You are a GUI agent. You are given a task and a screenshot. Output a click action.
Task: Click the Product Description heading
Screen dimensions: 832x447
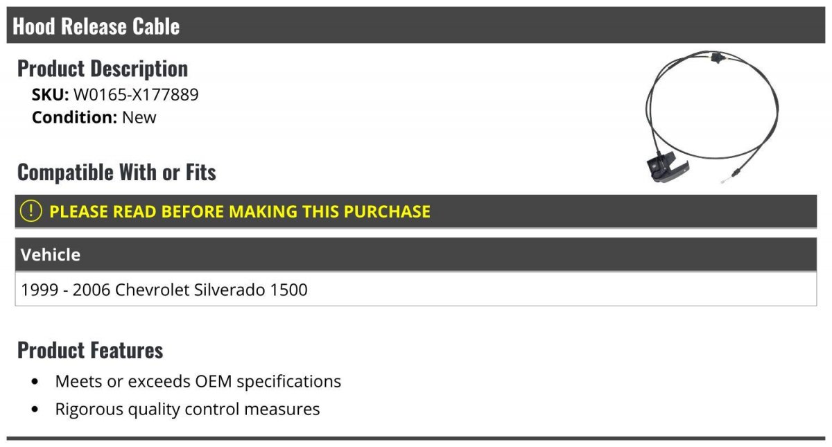[103, 68]
